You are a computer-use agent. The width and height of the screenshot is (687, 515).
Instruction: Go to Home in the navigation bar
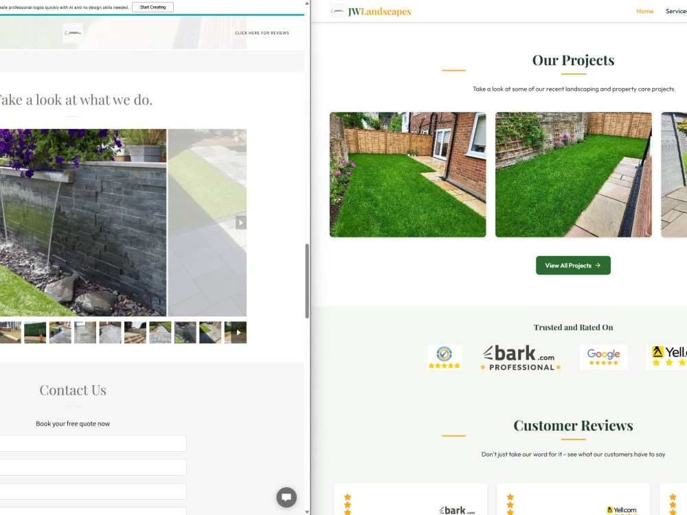(644, 11)
